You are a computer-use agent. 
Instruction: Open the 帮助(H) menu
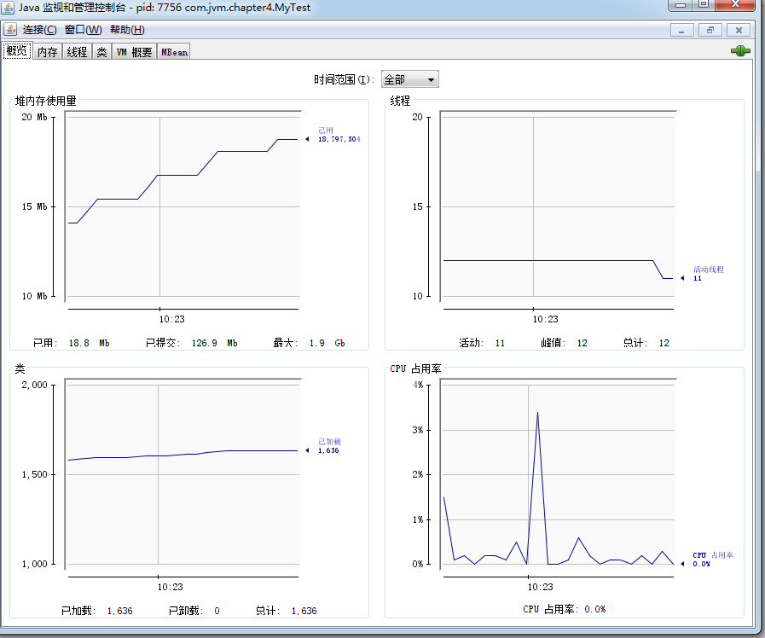click(127, 30)
